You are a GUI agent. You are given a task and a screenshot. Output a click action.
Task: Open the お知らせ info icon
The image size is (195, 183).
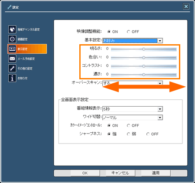point(12,78)
